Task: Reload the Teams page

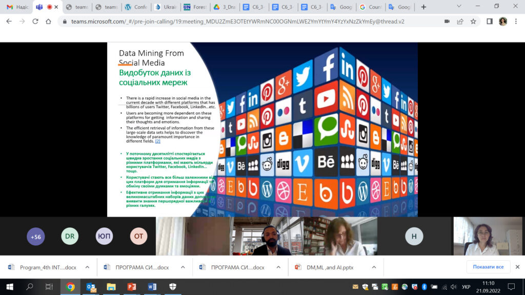Action: [x=35, y=22]
